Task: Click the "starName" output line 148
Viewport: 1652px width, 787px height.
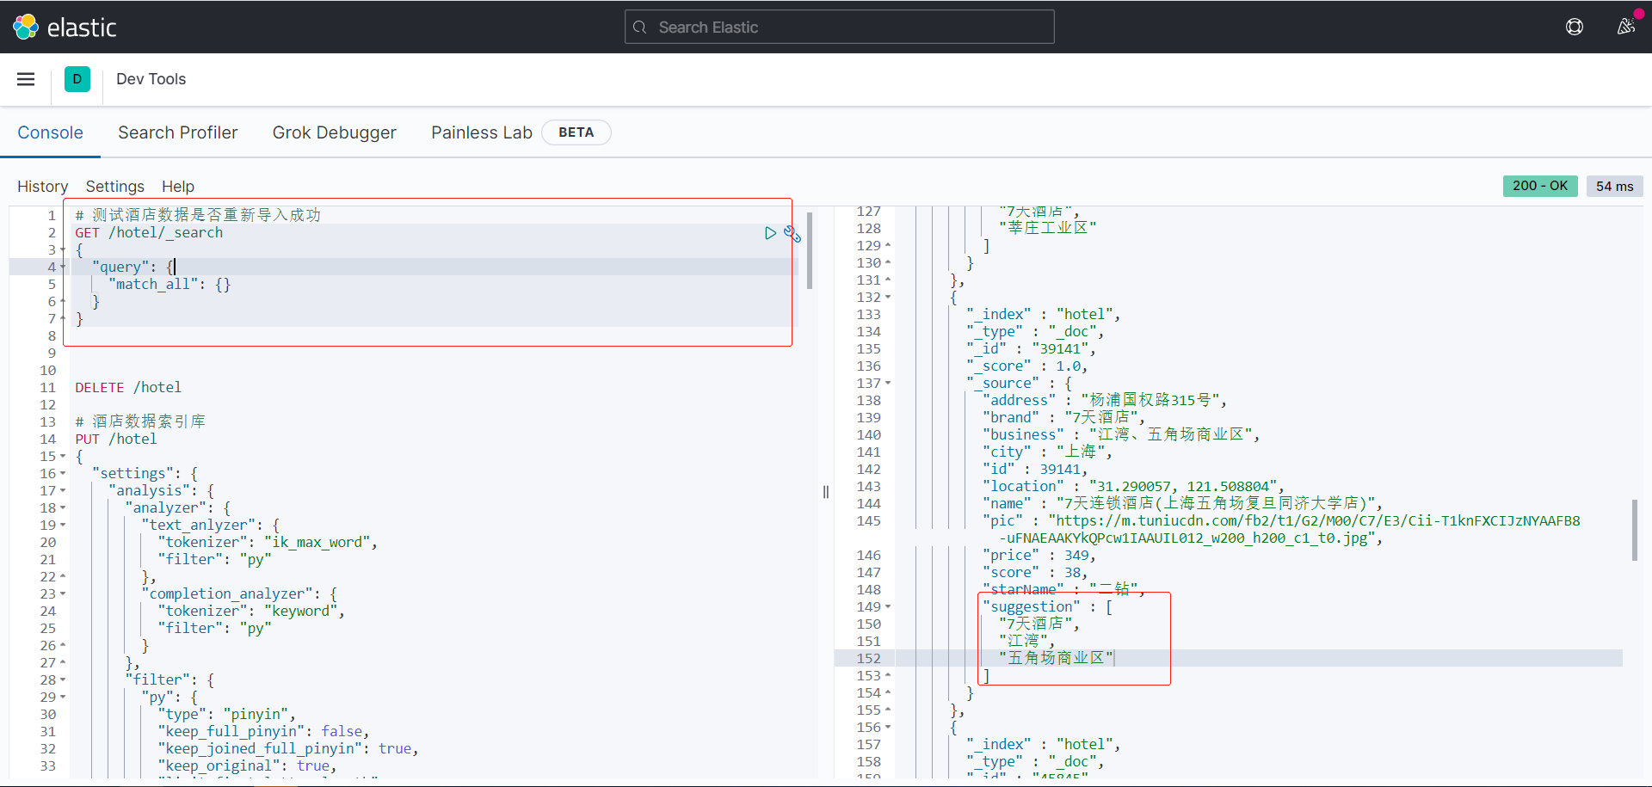Action: (1064, 589)
